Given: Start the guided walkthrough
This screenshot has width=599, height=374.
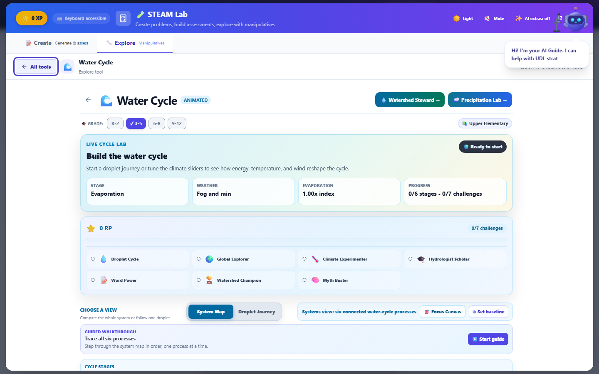Looking at the screenshot, I should [488, 339].
